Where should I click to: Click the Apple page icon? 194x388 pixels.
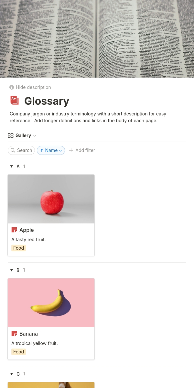click(x=14, y=230)
